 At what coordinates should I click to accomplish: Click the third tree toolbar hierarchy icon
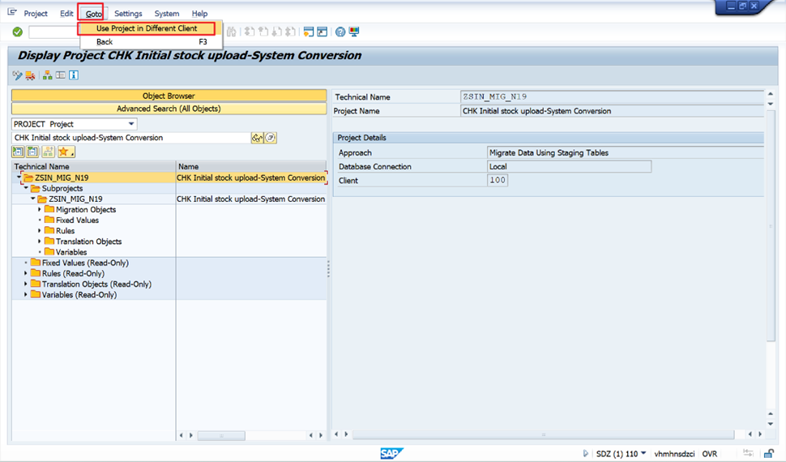pyautogui.click(x=48, y=152)
